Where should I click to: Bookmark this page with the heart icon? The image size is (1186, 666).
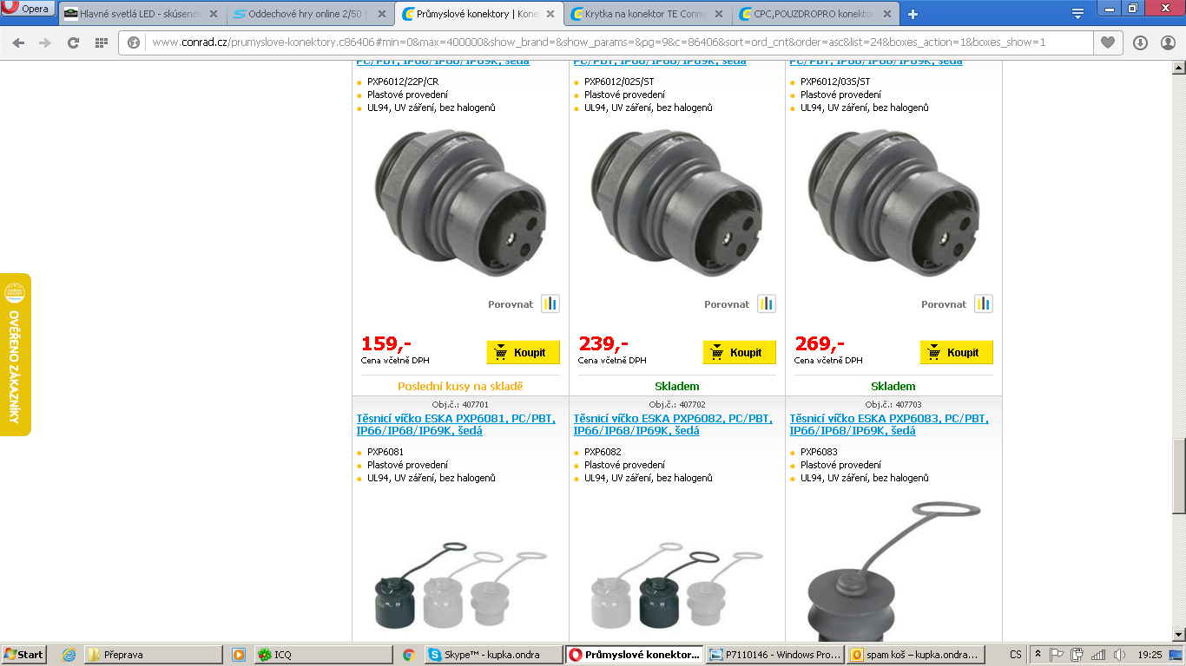coord(1107,42)
